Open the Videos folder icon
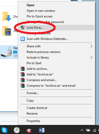 7,31
